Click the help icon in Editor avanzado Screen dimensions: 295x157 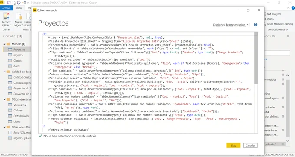click(255, 25)
